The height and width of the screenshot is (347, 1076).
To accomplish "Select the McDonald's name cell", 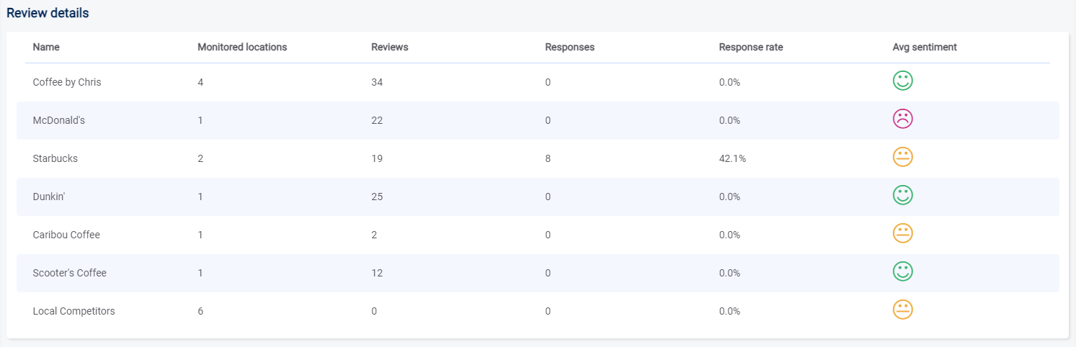I will click(58, 120).
